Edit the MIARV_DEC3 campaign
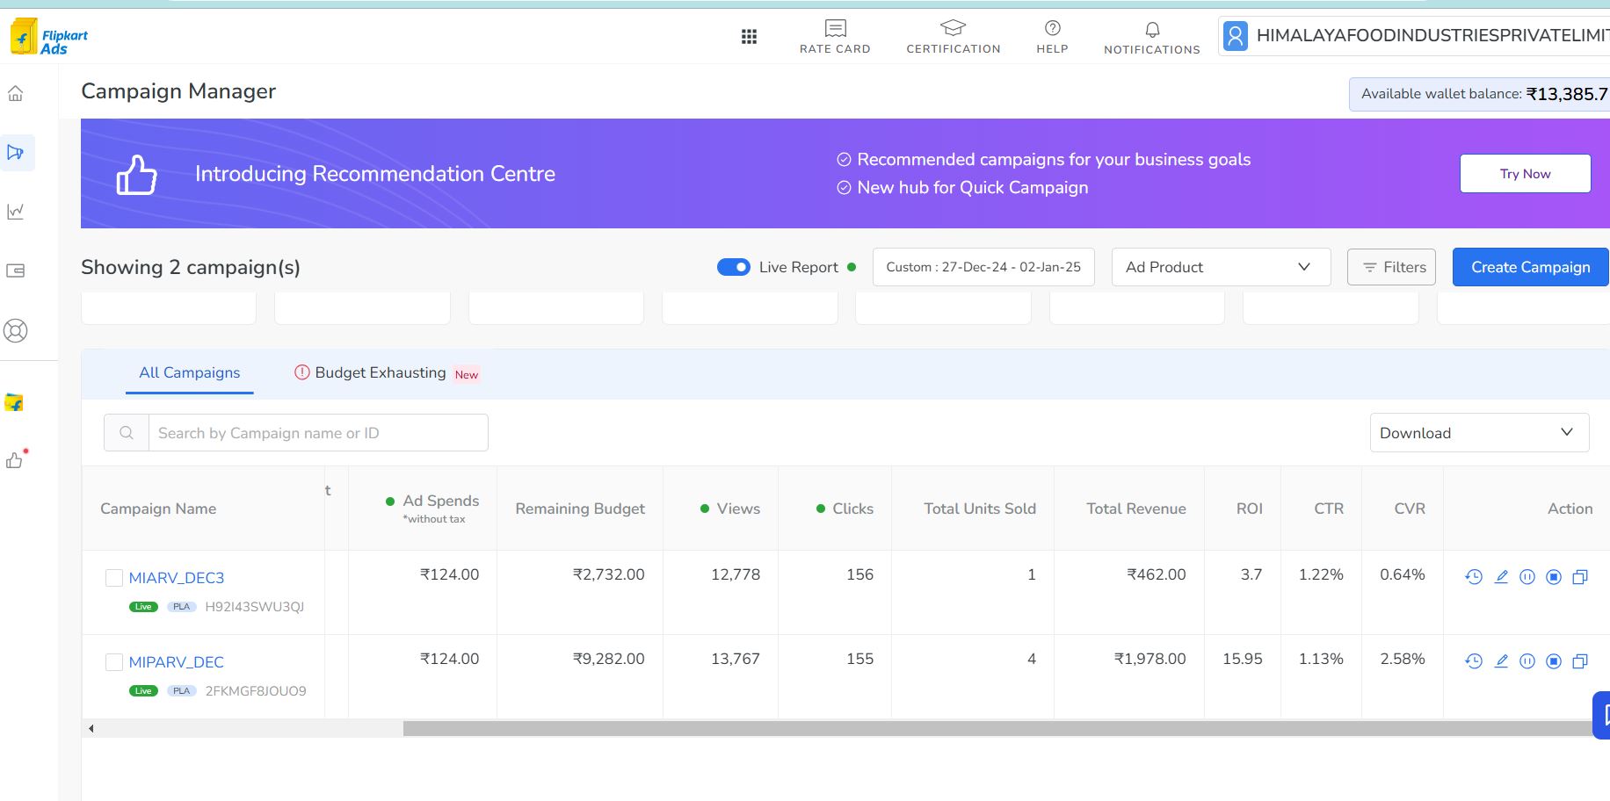 (x=1501, y=577)
